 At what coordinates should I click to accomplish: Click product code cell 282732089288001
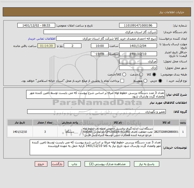pyautogui.click(x=166, y=132)
